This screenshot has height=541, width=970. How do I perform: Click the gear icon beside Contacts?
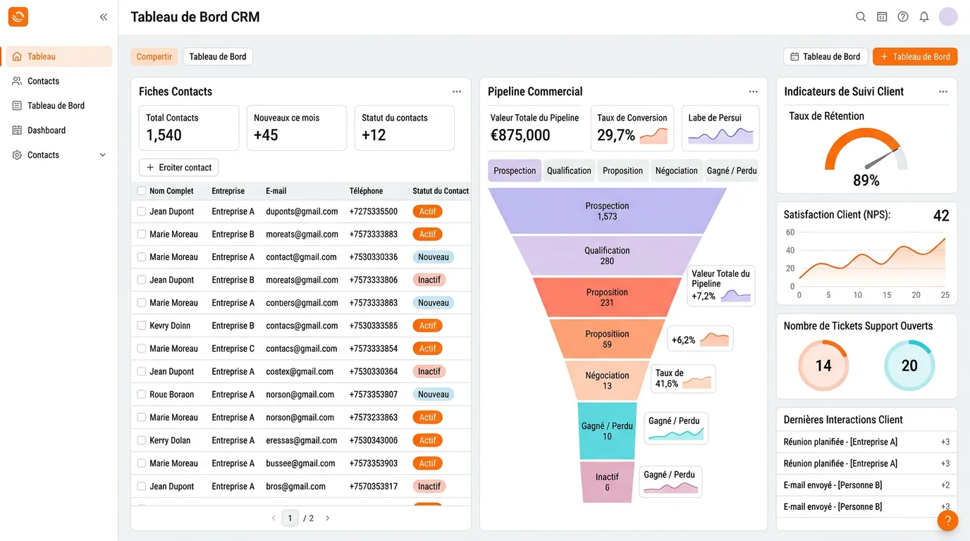[x=17, y=155]
